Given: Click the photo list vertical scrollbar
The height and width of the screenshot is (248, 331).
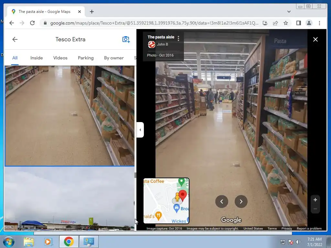Looking at the screenshot, I should pos(135,175).
